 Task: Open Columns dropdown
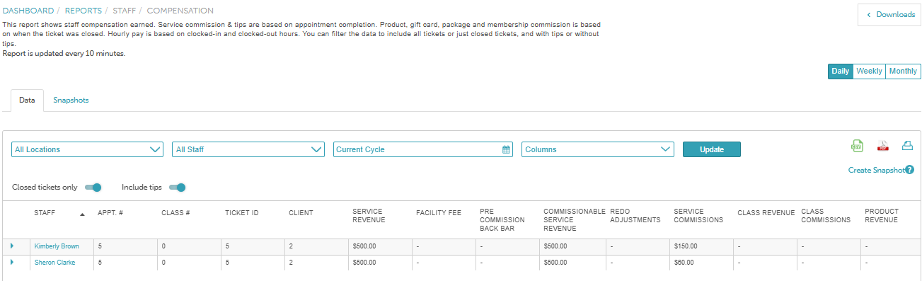pos(597,149)
